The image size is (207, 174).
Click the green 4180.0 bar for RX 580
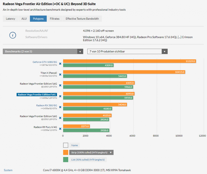click(88, 109)
